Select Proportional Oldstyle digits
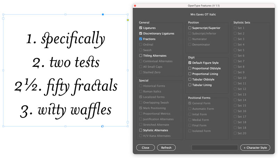 [190, 68]
